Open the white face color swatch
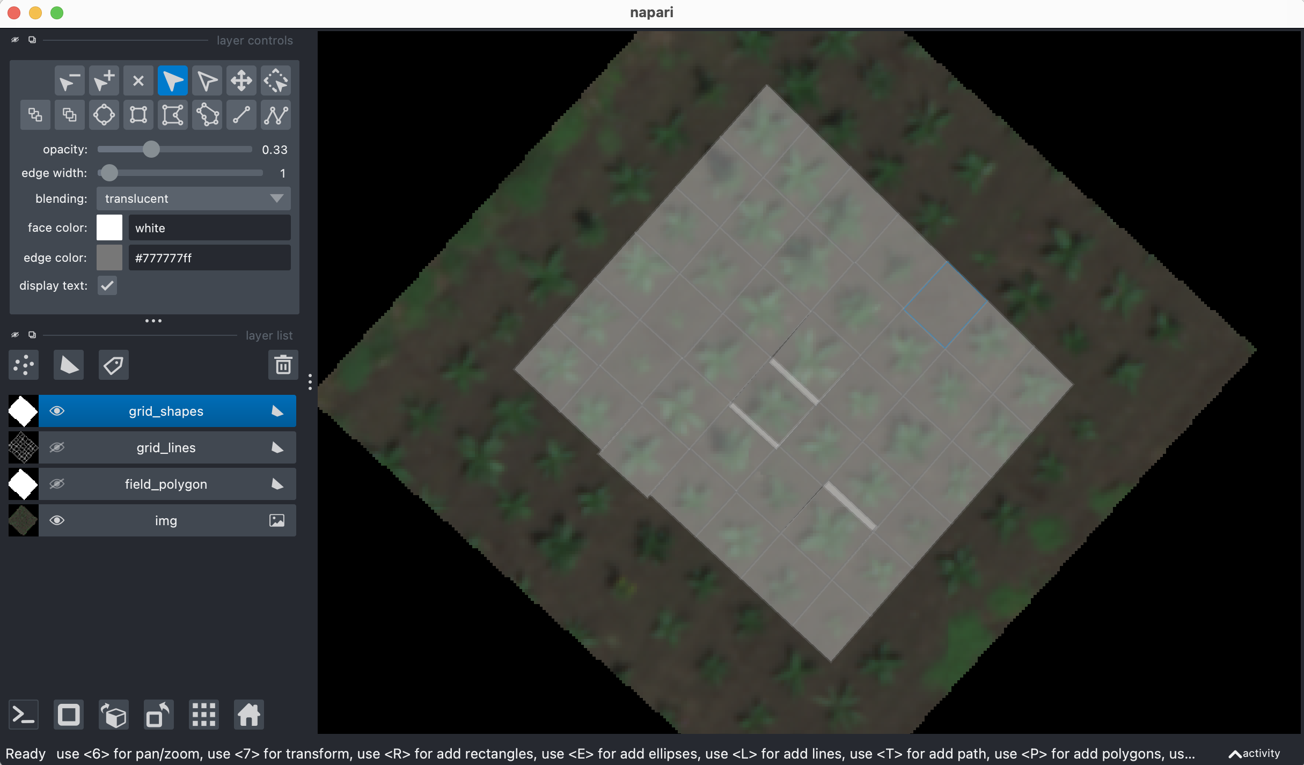 pos(109,227)
